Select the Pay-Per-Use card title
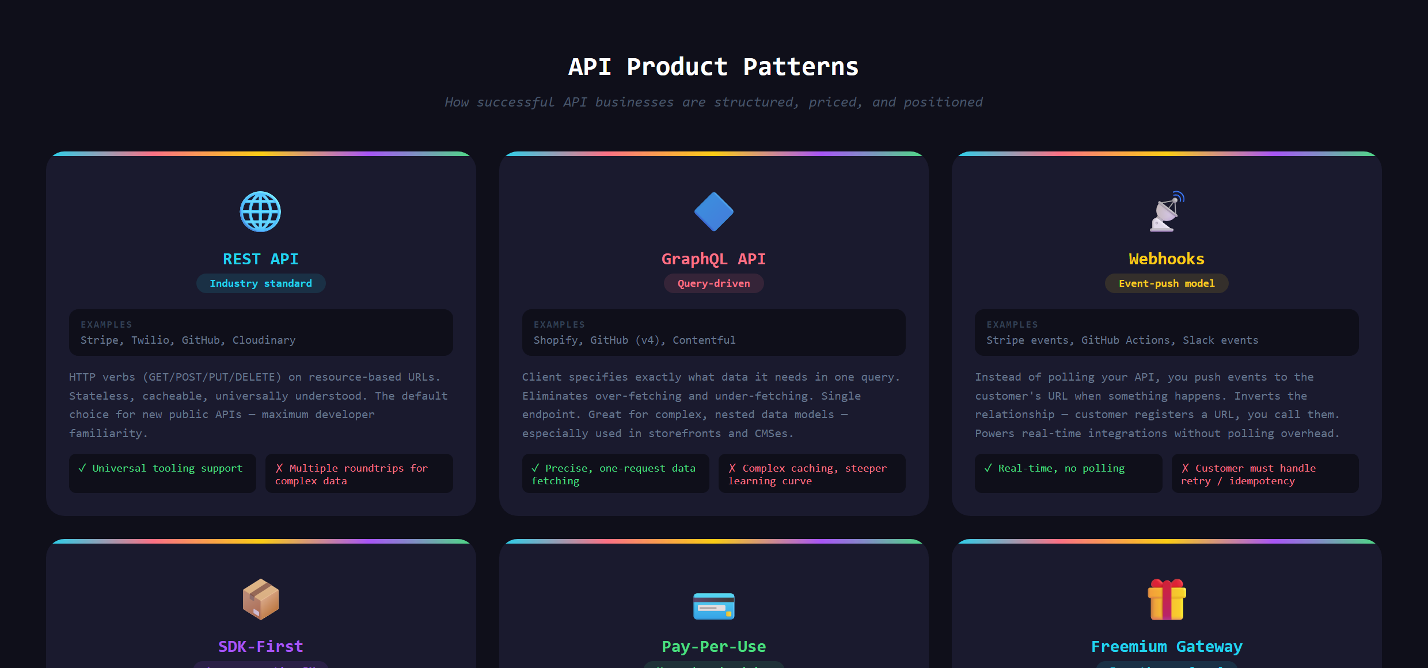1428x668 pixels. click(713, 647)
